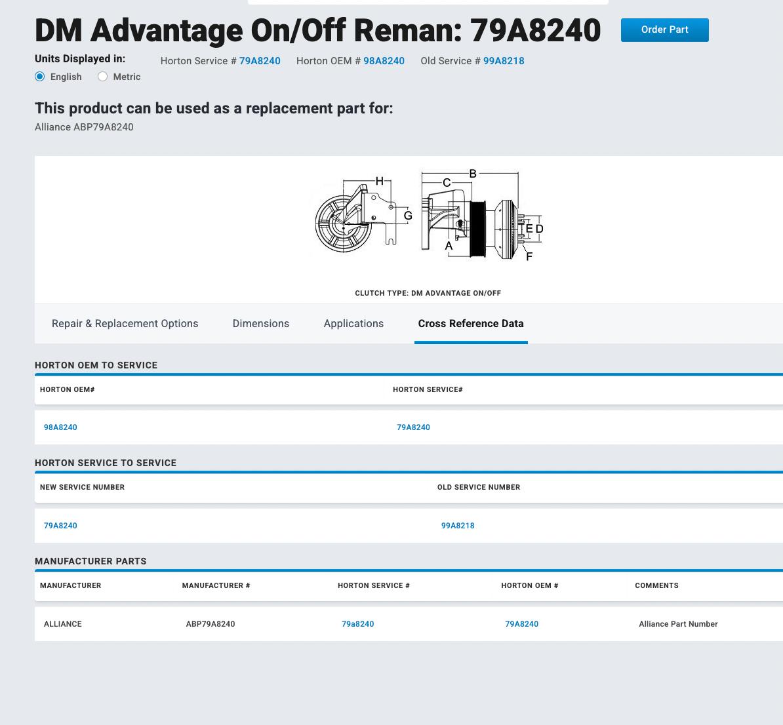Click HORTON SERVICE TO SERVICE section heading
The width and height of the screenshot is (783, 725).
coord(106,463)
